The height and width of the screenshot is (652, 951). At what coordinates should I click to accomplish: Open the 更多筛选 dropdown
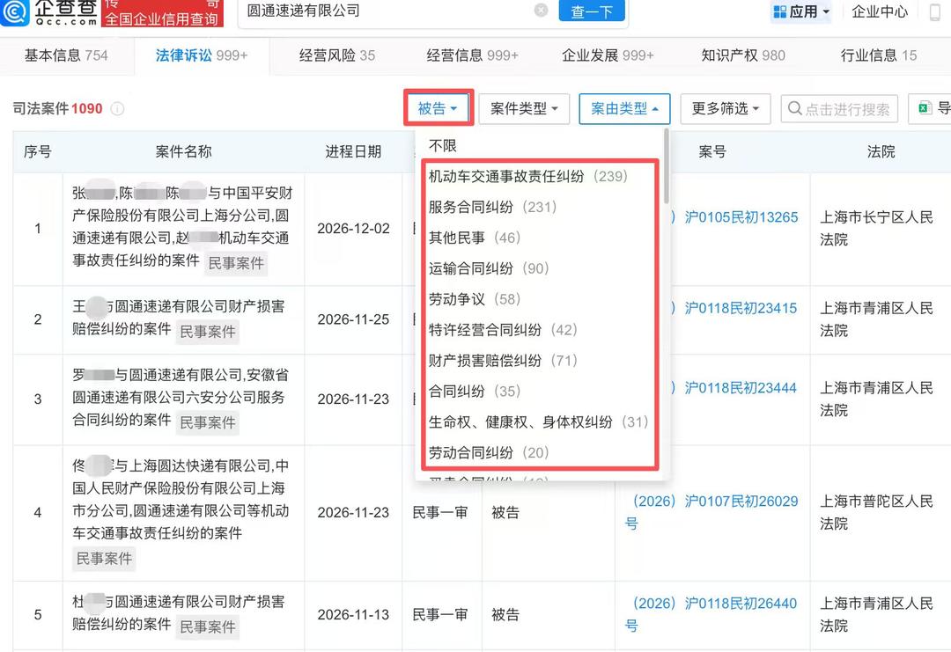(x=726, y=109)
